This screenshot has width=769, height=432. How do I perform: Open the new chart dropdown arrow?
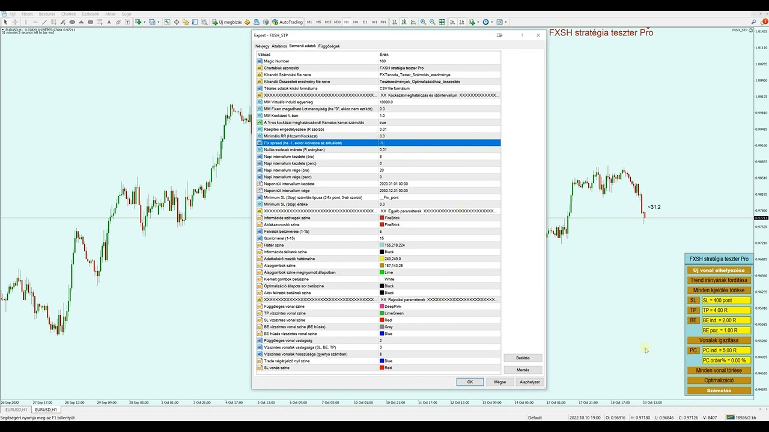pos(145,22)
